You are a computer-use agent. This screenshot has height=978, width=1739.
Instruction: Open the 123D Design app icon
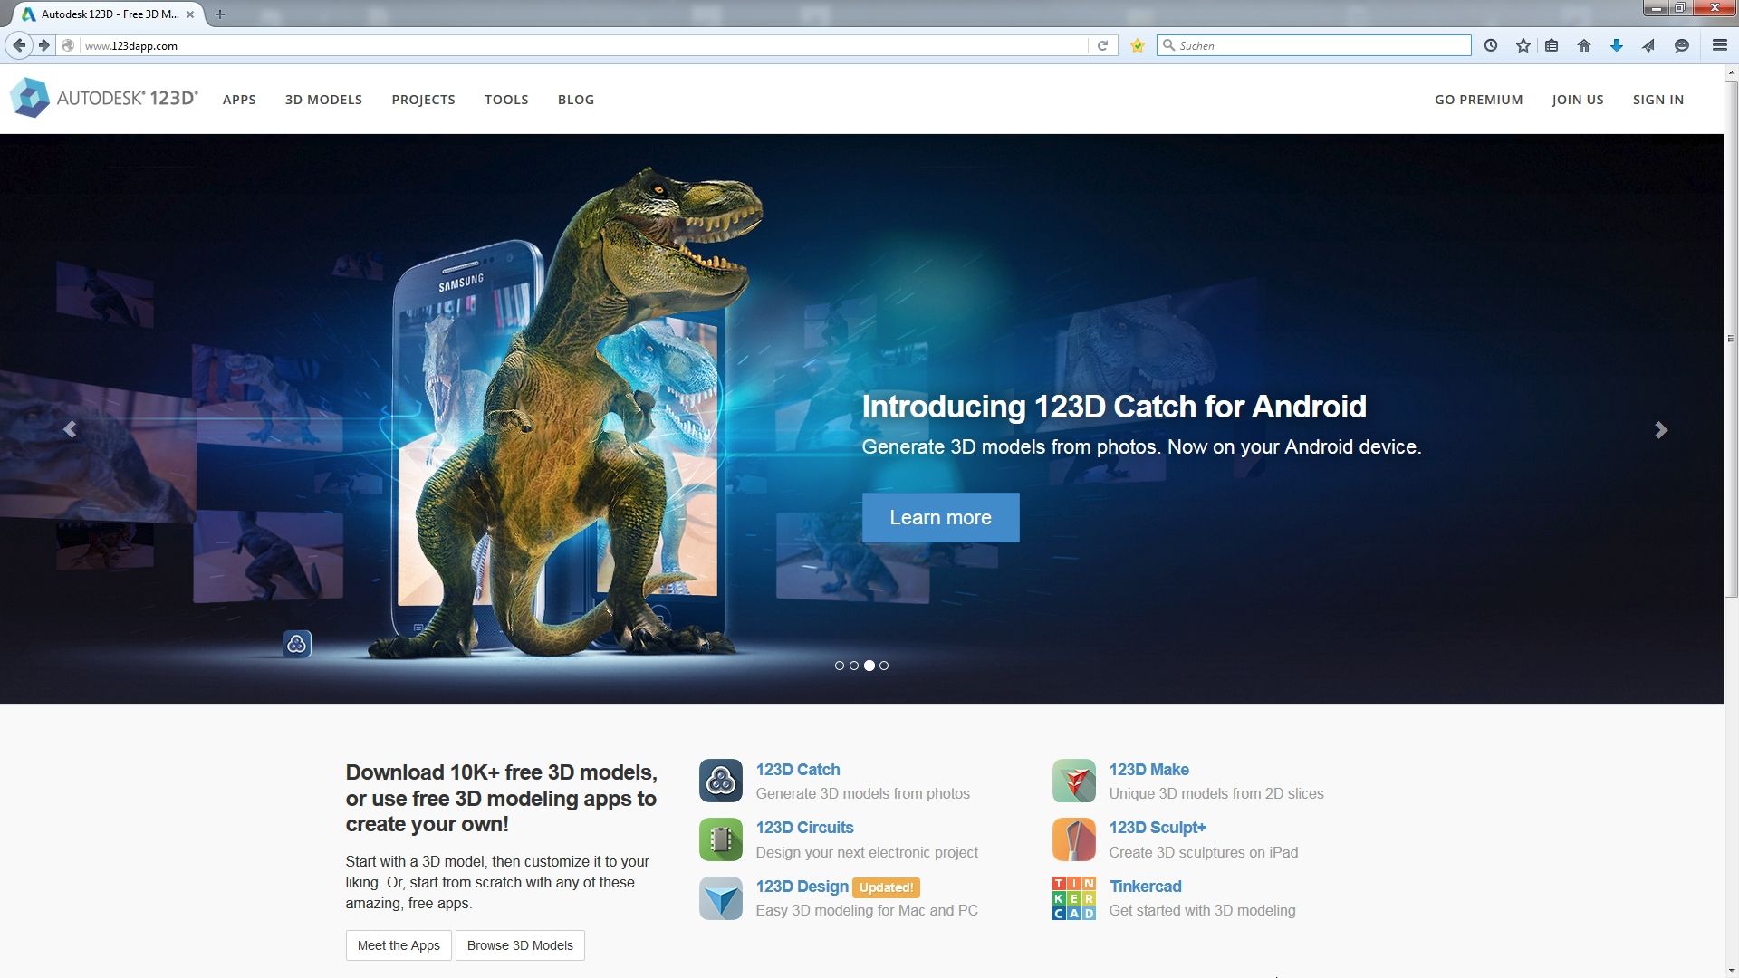721,898
